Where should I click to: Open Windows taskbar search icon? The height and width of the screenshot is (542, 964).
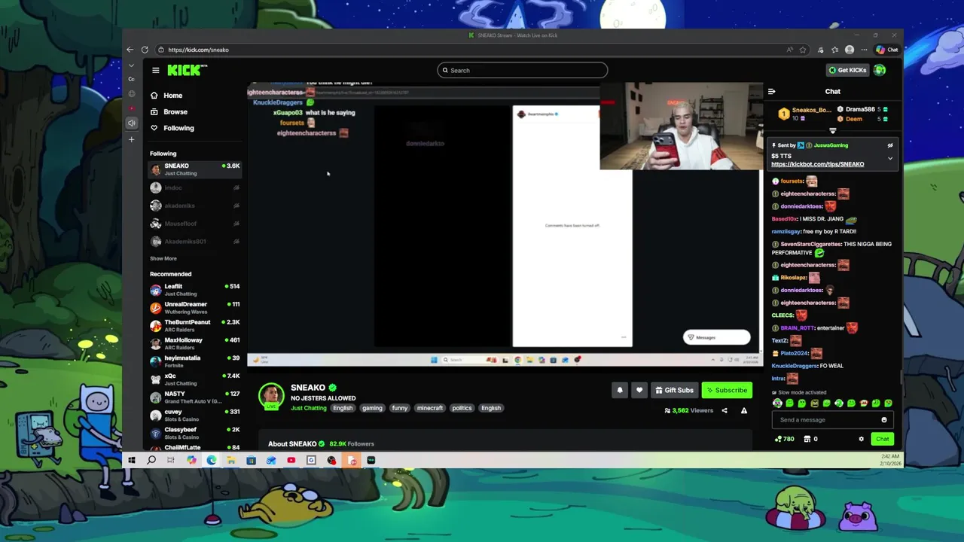tap(151, 460)
